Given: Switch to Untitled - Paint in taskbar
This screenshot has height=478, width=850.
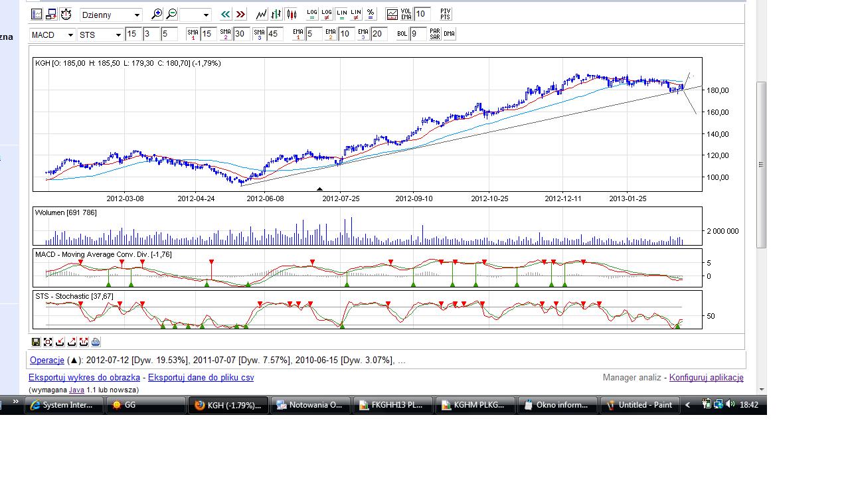Looking at the screenshot, I should click(x=639, y=405).
